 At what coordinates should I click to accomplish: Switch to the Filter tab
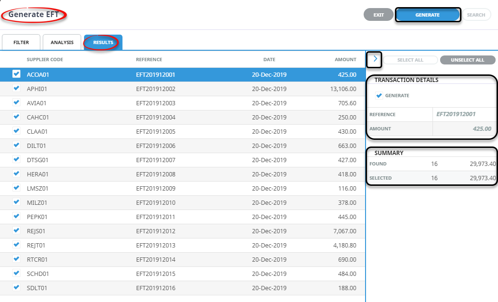pos(21,43)
